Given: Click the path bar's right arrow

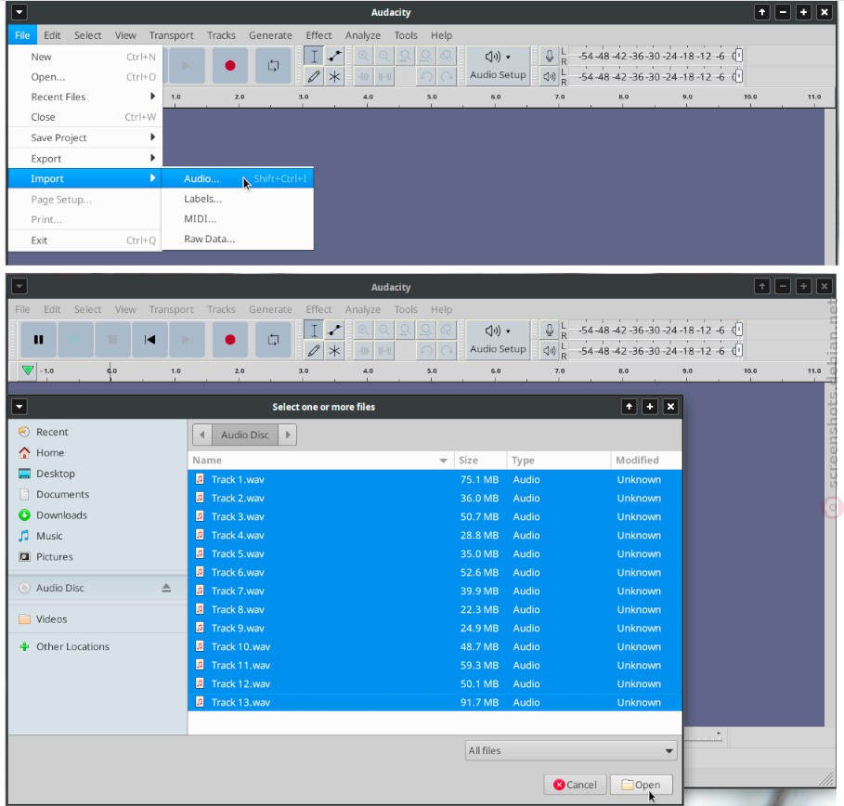Looking at the screenshot, I should coord(288,435).
